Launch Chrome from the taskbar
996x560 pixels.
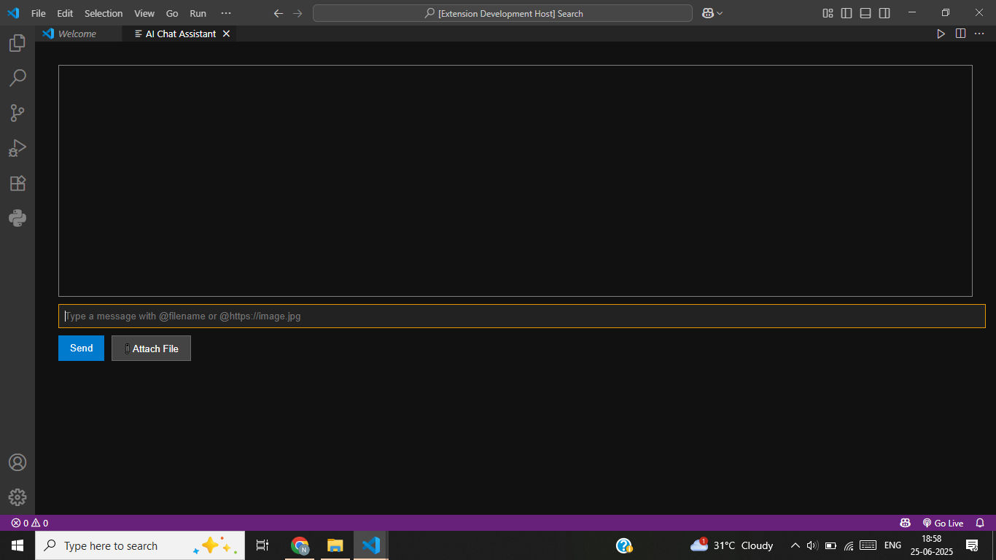click(x=299, y=545)
